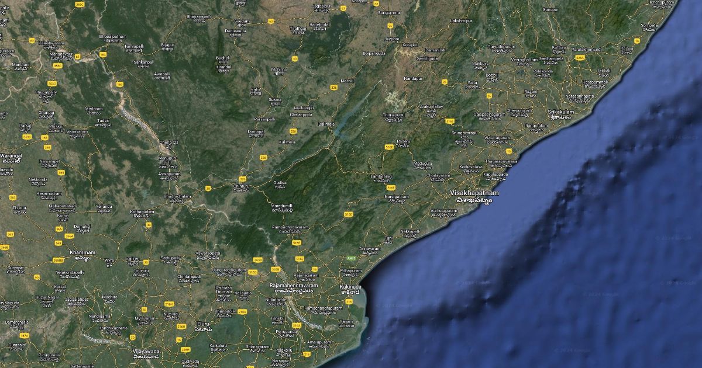
Task: Click the 365BB road shield near Khammam
Action: [57, 259]
